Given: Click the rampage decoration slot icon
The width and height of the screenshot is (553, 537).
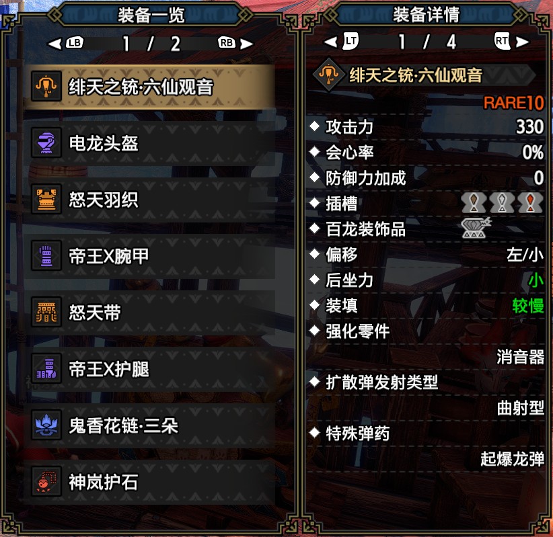Looking at the screenshot, I should click(x=476, y=228).
